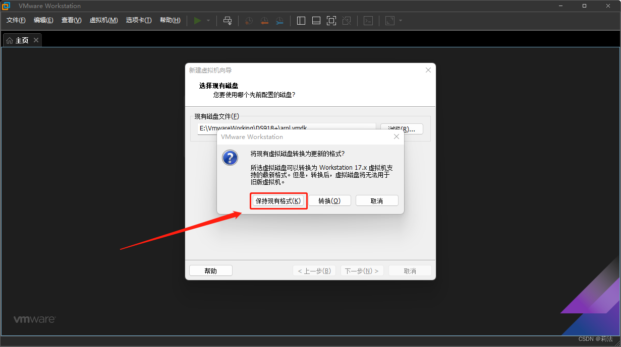Close the VMware Workstation conversion dialog
This screenshot has height=347, width=621.
point(397,136)
